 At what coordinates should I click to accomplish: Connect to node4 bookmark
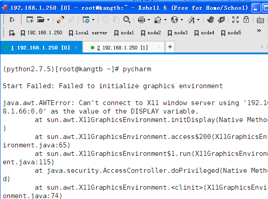[204, 33]
